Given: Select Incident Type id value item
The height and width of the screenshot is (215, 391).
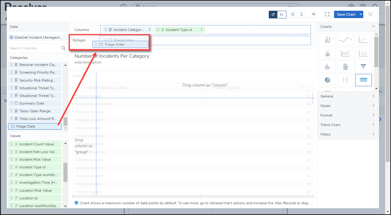Looking at the screenshot, I should click(x=35, y=167).
